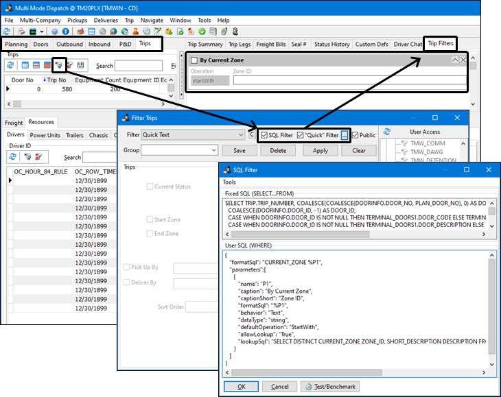The width and height of the screenshot is (501, 397).
Task: Click Save button in Filter Trips
Action: 240,150
